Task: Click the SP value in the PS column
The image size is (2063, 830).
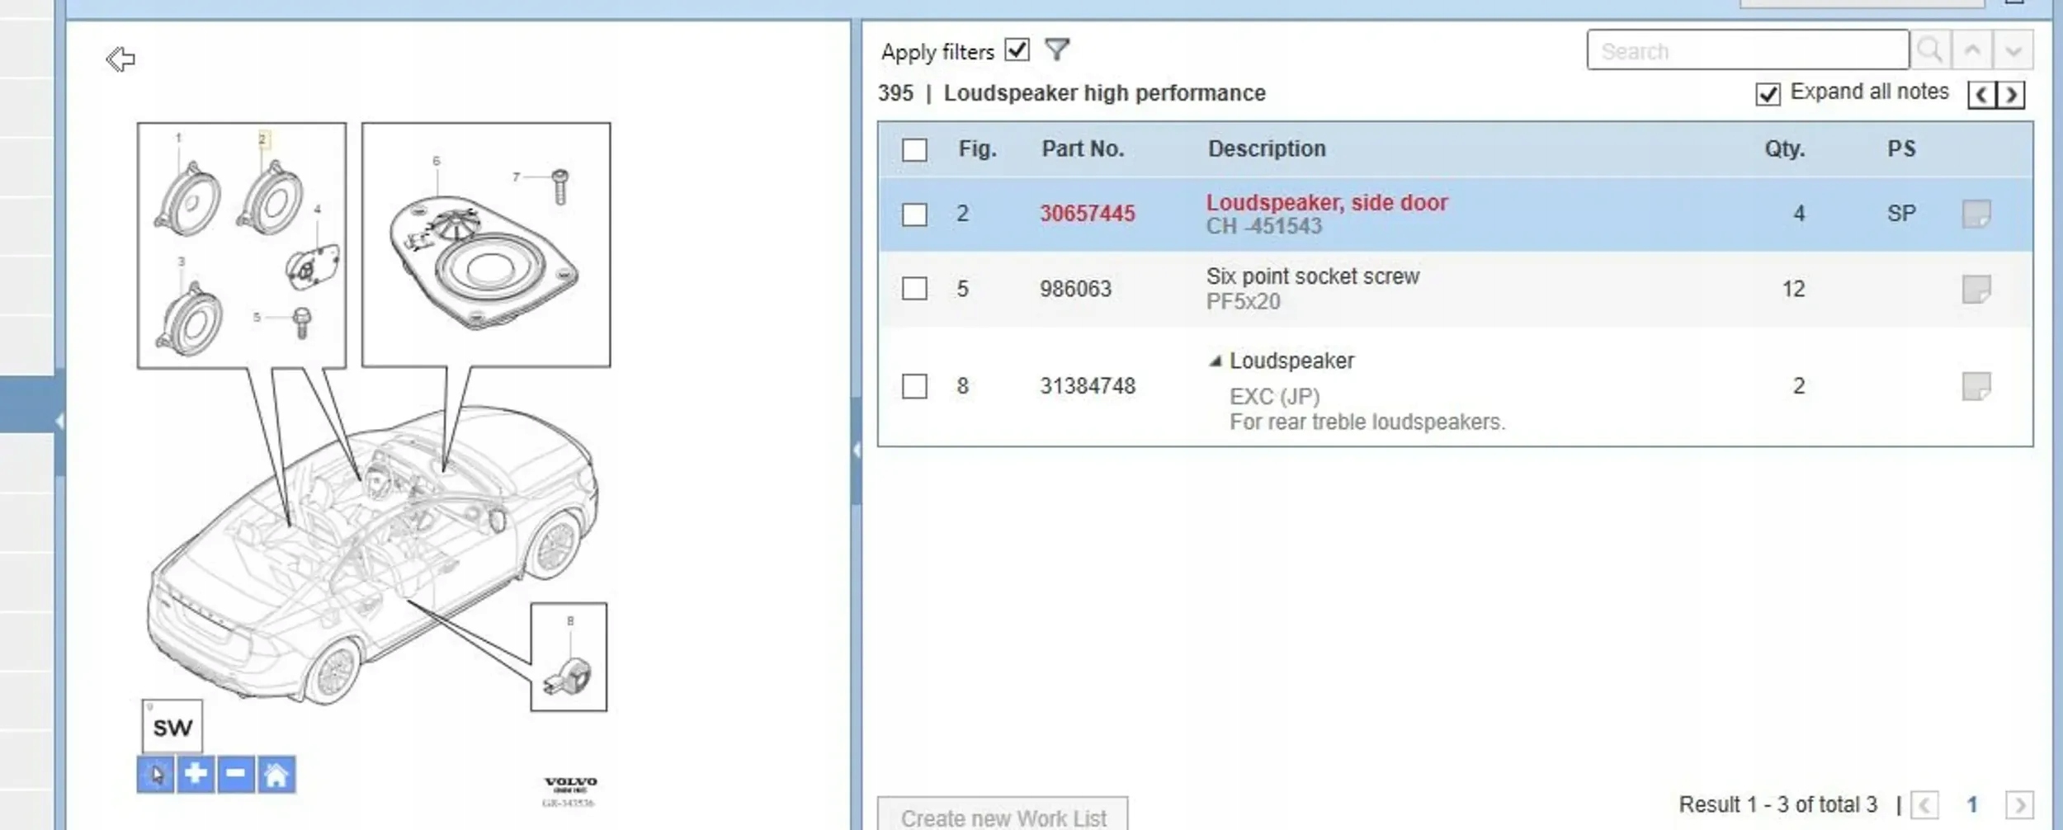Action: pos(1901,214)
